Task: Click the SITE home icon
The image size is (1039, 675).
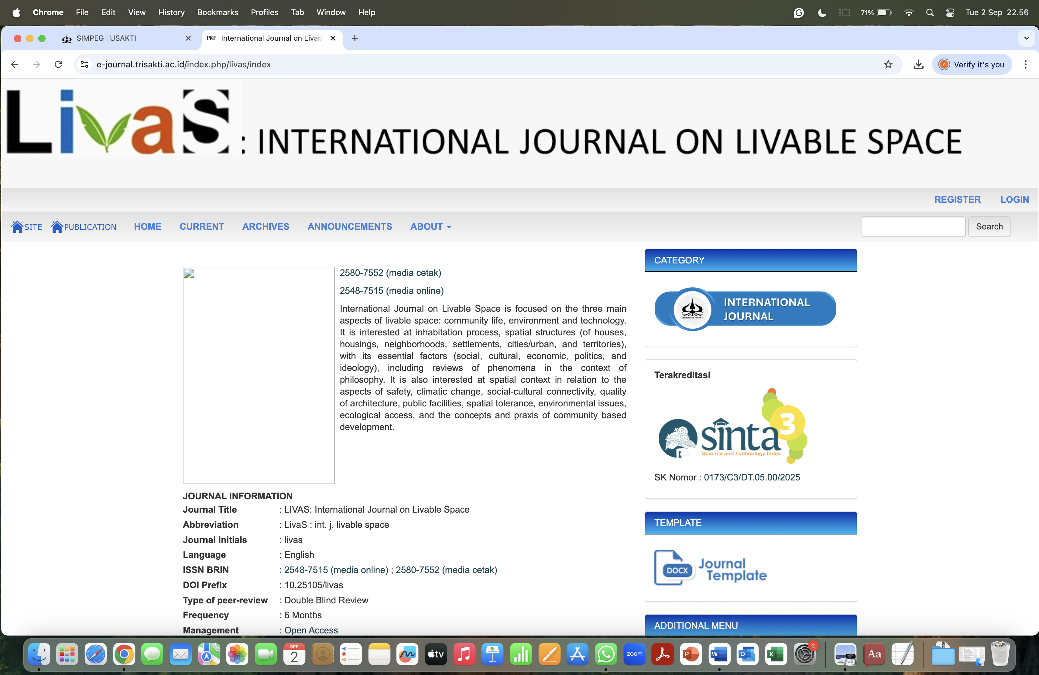Action: (17, 226)
